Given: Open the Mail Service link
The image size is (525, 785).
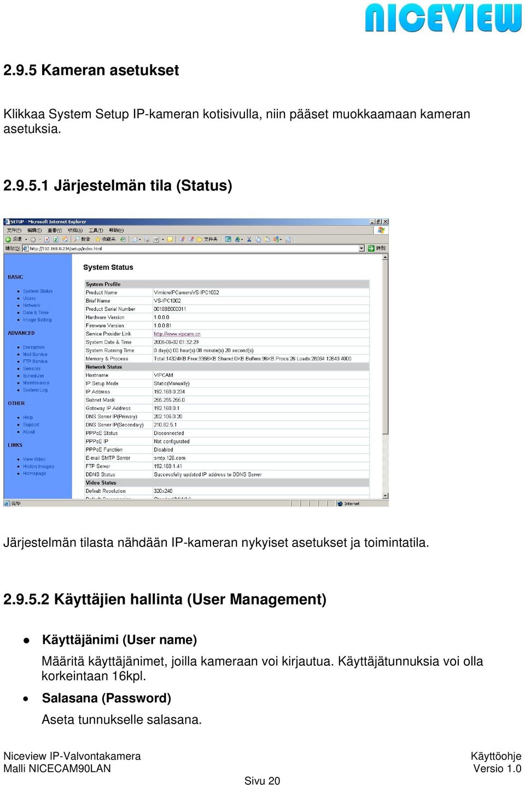Looking at the screenshot, I should click(35, 354).
